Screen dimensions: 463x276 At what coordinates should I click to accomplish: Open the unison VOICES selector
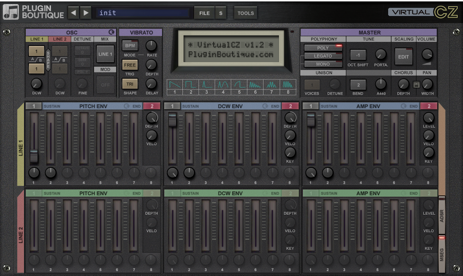pos(312,85)
